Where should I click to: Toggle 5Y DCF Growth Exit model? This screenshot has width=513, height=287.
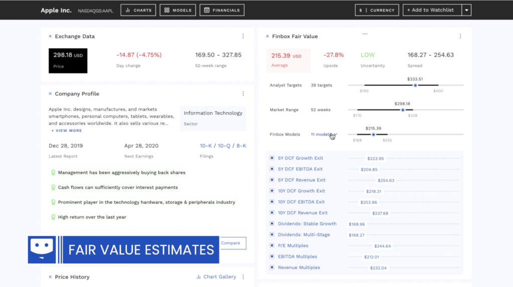coord(272,157)
